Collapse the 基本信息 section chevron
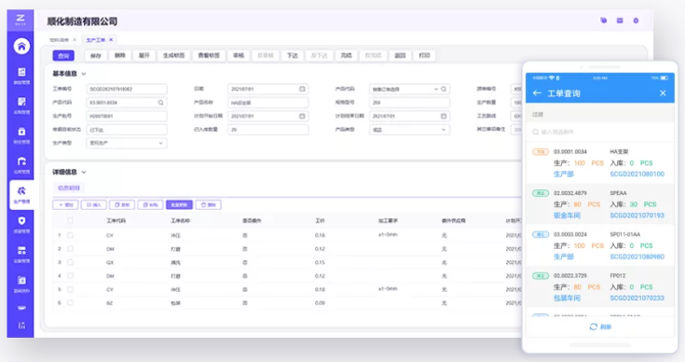 click(84, 74)
